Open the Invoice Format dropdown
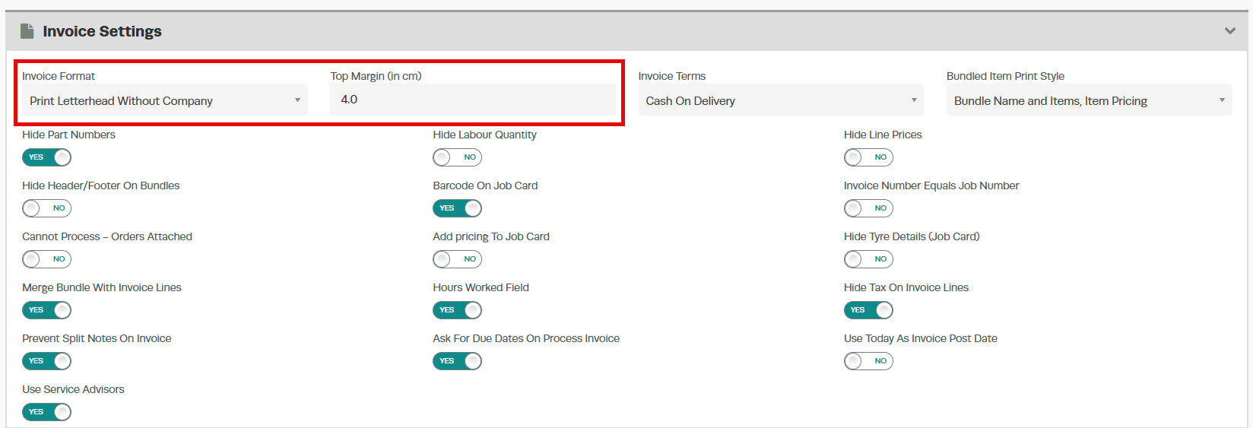 [164, 100]
